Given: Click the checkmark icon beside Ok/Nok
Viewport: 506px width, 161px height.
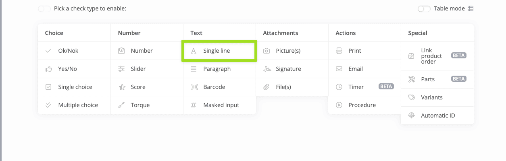Looking at the screenshot, I should point(48,51).
